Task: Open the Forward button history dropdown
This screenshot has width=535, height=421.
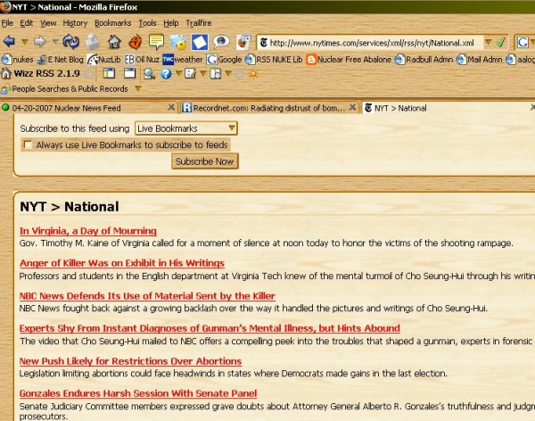Action: [x=55, y=42]
